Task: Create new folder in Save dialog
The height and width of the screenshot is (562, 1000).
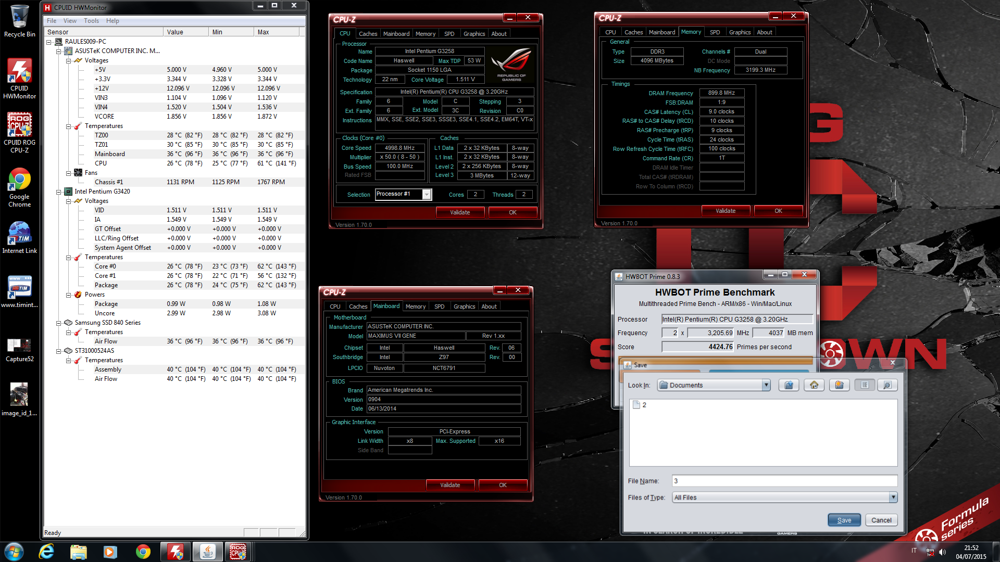Action: pos(839,385)
